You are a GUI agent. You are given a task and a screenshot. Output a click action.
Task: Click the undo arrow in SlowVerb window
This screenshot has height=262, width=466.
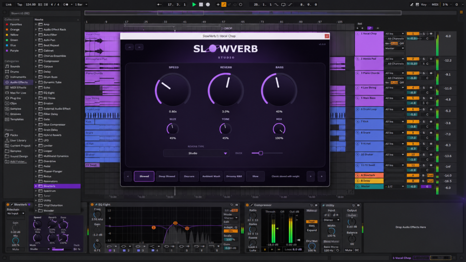point(130,47)
